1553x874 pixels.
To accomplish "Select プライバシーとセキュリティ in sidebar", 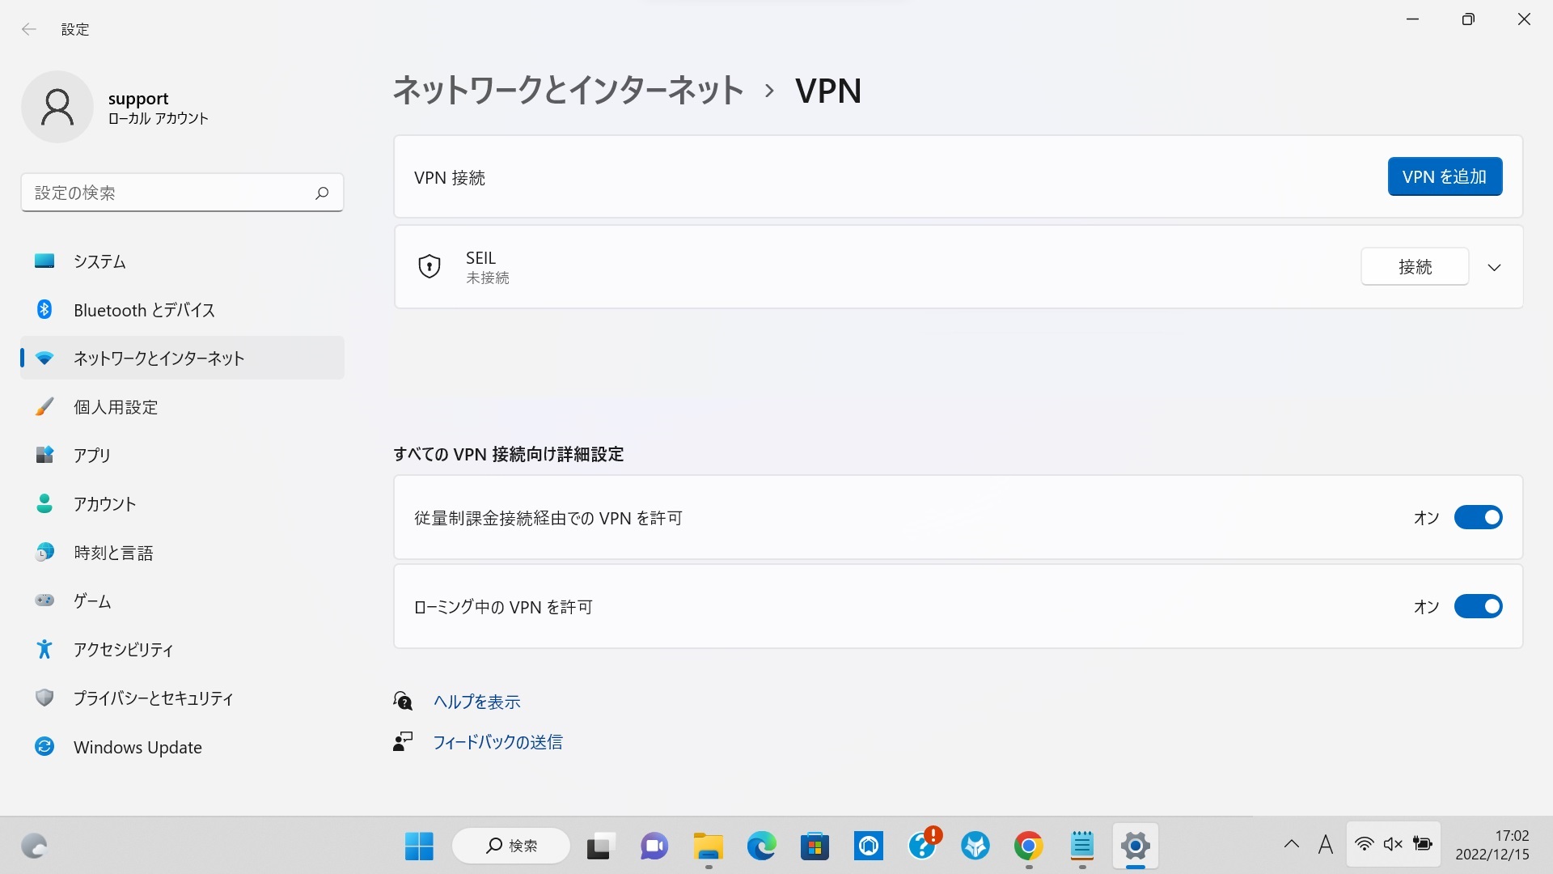I will 153,698.
